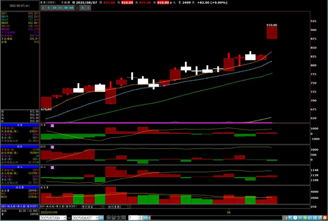Select the daily (日) chart timeframe button
Image resolution: width=328 pixels, height=221 pixels.
[77, 8]
